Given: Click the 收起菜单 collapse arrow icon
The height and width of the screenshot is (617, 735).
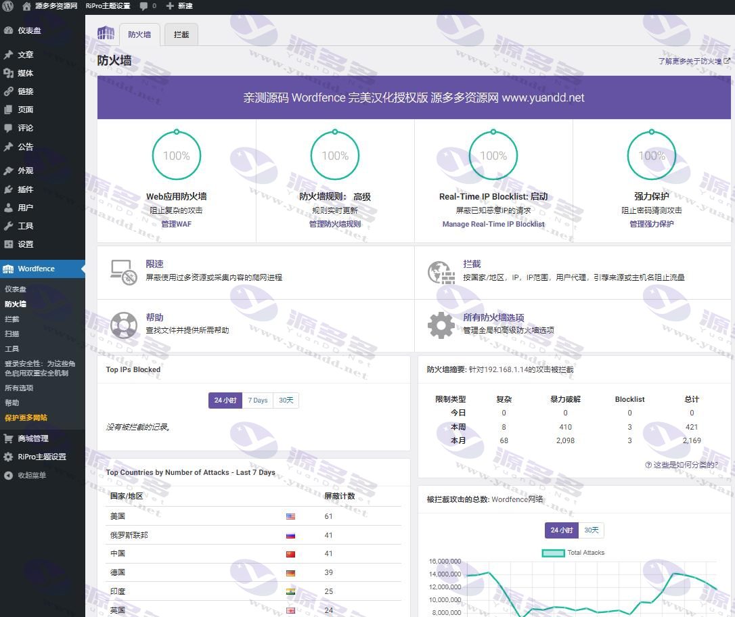Looking at the screenshot, I should click(8, 475).
